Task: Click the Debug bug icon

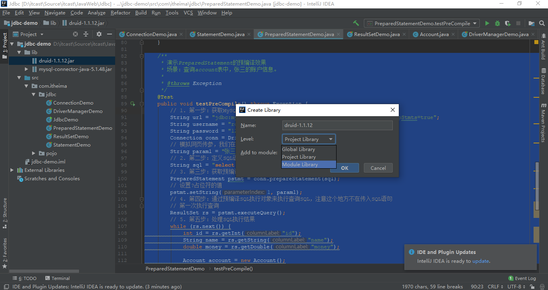Action: pos(497,24)
